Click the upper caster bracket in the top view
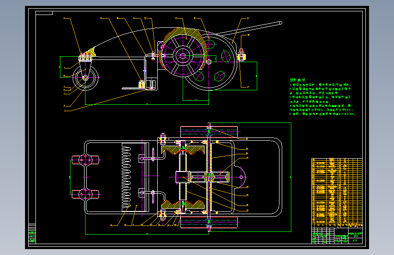The width and height of the screenshot is (394, 255). (85, 160)
